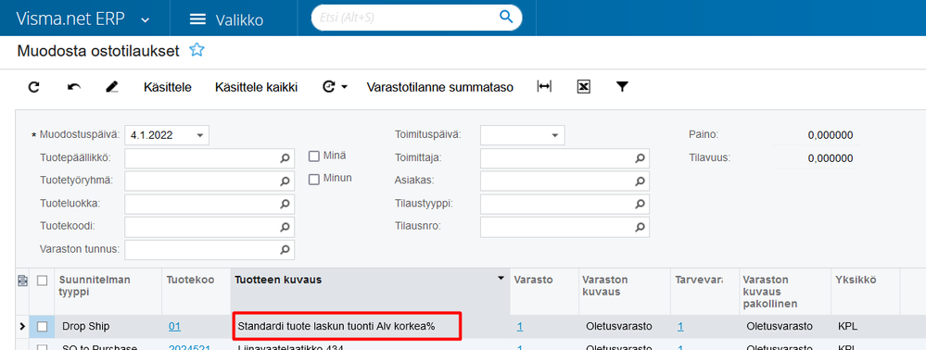Open Tilausnro lookup magnifier
This screenshot has height=350, width=926.
point(640,227)
